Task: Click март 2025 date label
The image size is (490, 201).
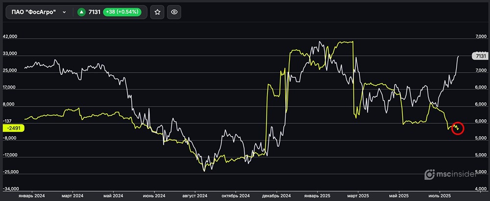Action: pyautogui.click(x=358, y=195)
